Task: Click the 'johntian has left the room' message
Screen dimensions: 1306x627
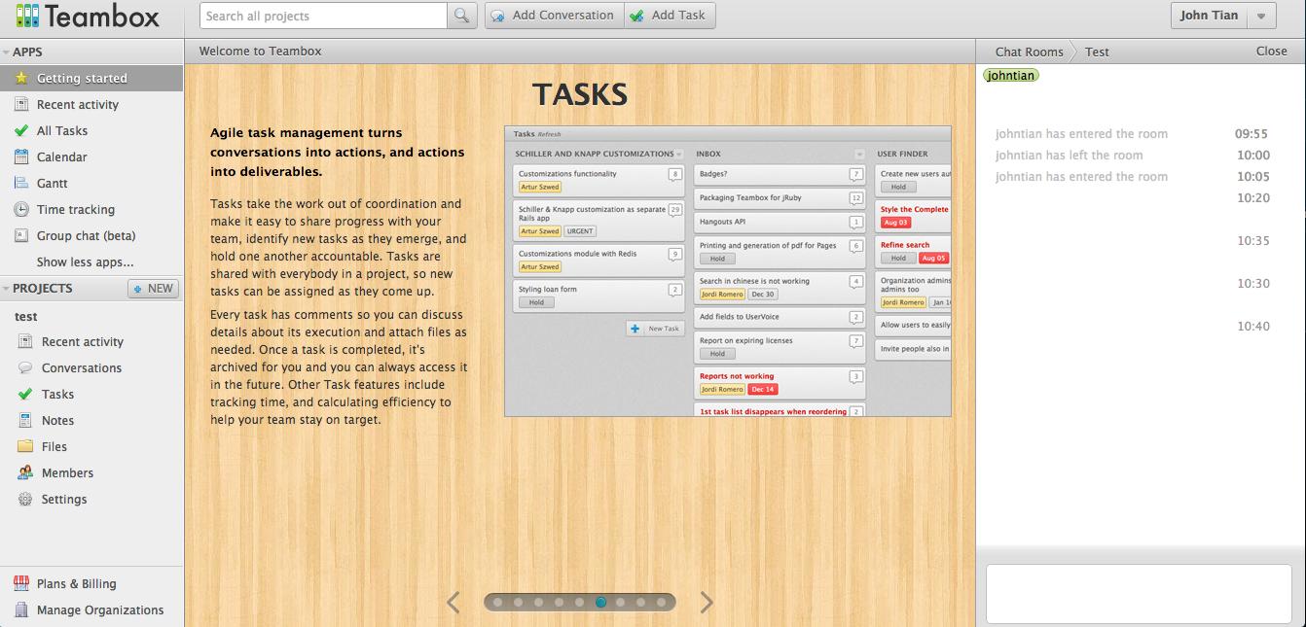Action: click(1069, 155)
